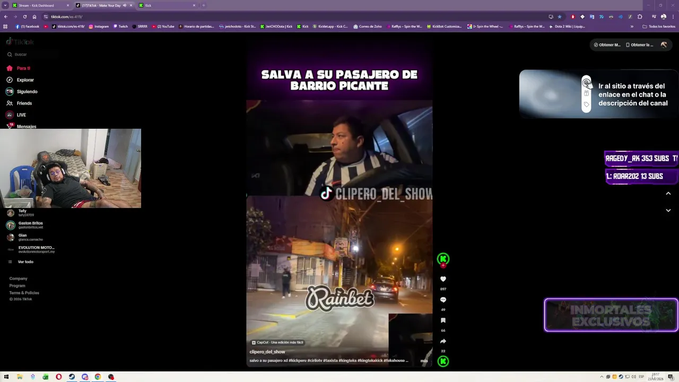Image resolution: width=679 pixels, height=382 pixels.
Task: Open the Instagram bookmark
Action: [x=99, y=27]
